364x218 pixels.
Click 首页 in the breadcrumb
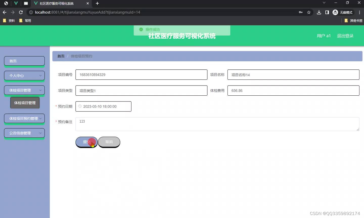(x=61, y=56)
